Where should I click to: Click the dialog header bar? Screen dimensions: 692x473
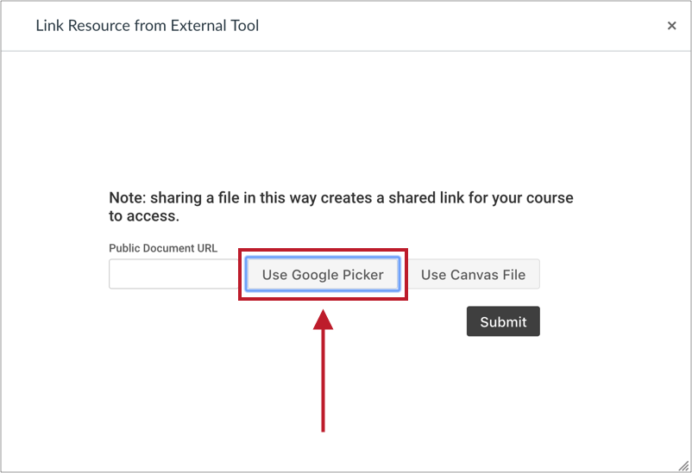(346, 26)
